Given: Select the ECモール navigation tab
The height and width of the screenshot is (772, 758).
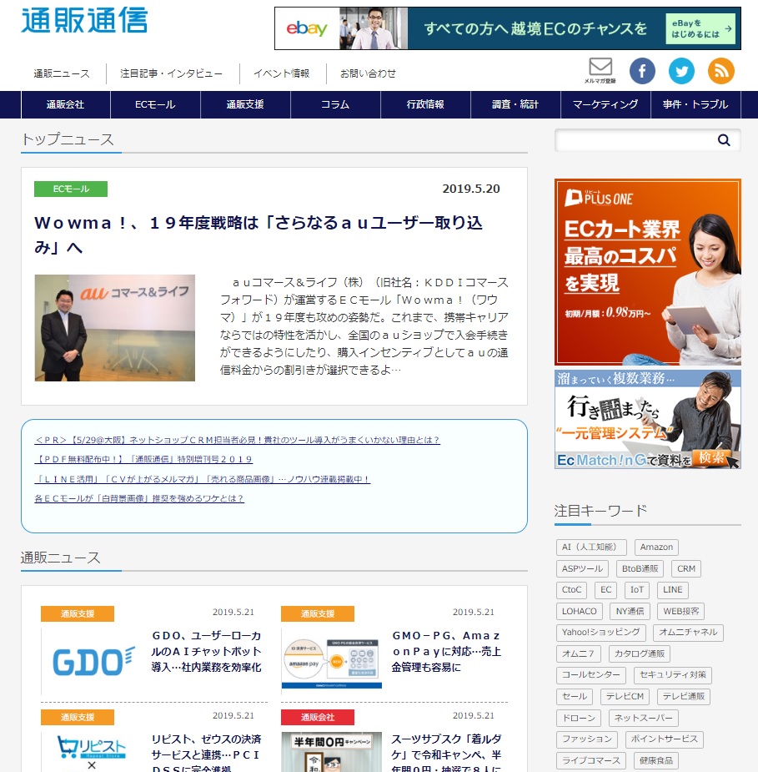Looking at the screenshot, I should tap(155, 104).
